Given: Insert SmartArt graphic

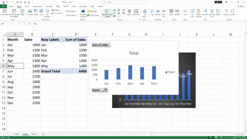Looking at the screenshot, I should click(56, 10).
